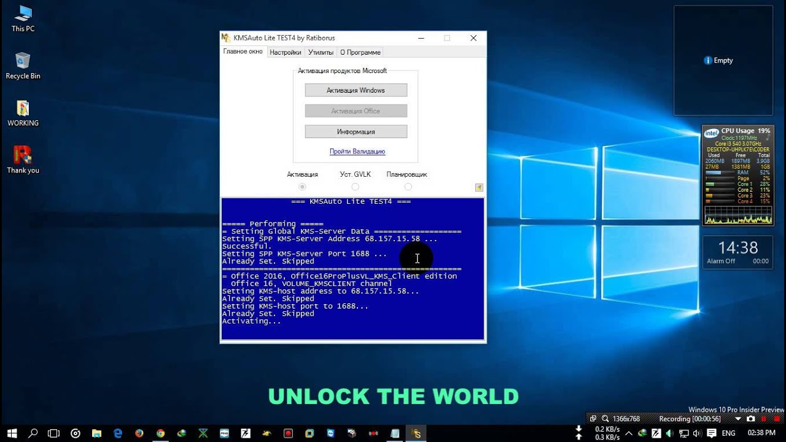The width and height of the screenshot is (786, 442).
Task: Open the Notepad icon in the taskbar
Action: (x=395, y=433)
